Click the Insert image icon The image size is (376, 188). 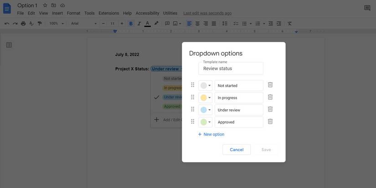point(175,24)
